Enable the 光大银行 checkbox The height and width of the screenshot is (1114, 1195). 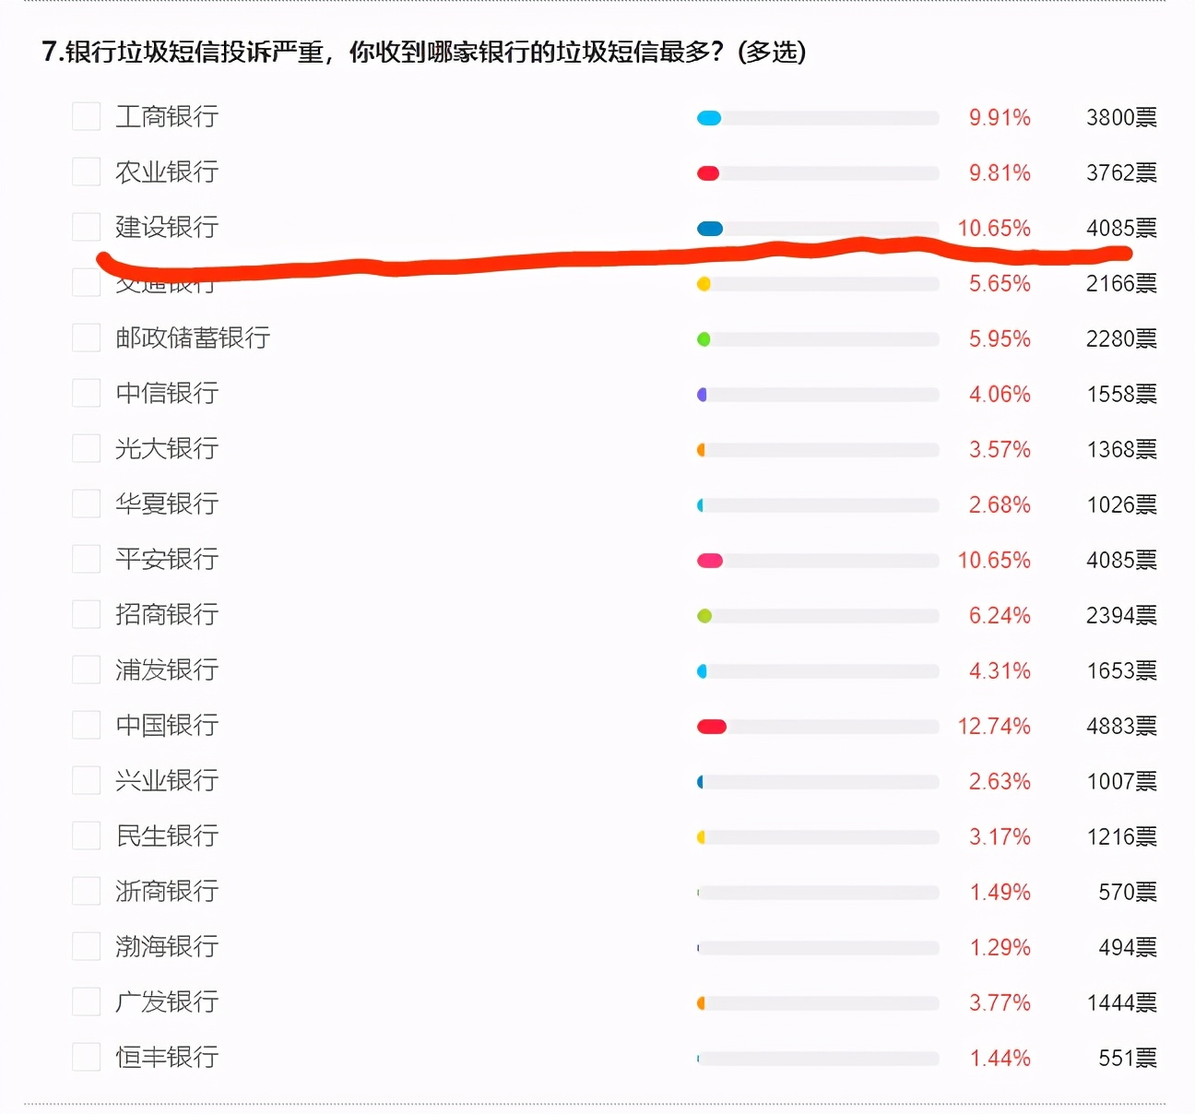coord(85,448)
